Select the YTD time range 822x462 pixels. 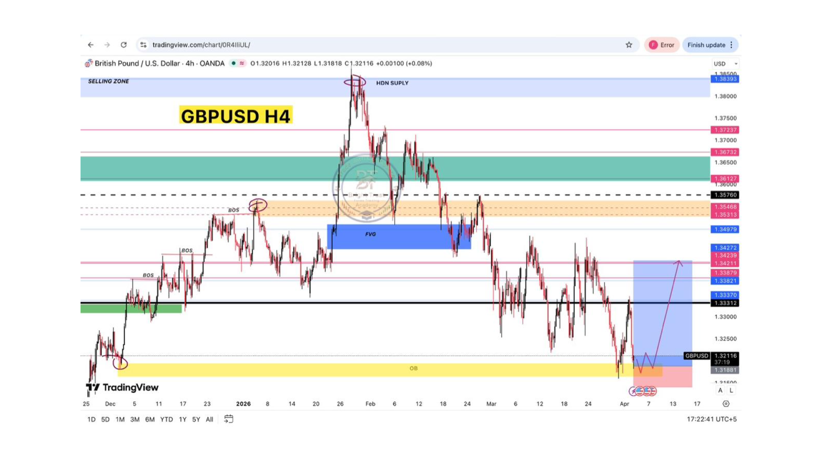pos(166,419)
